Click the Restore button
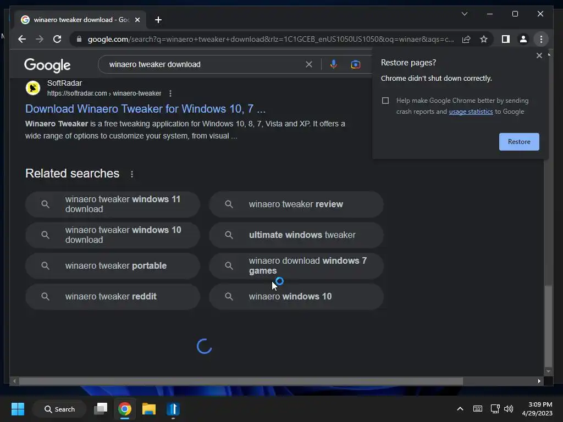The image size is (563, 422). pos(519,142)
